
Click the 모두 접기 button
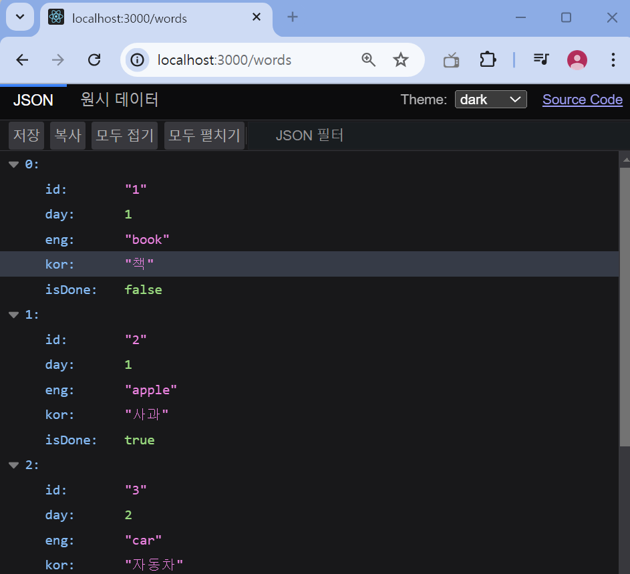point(124,136)
